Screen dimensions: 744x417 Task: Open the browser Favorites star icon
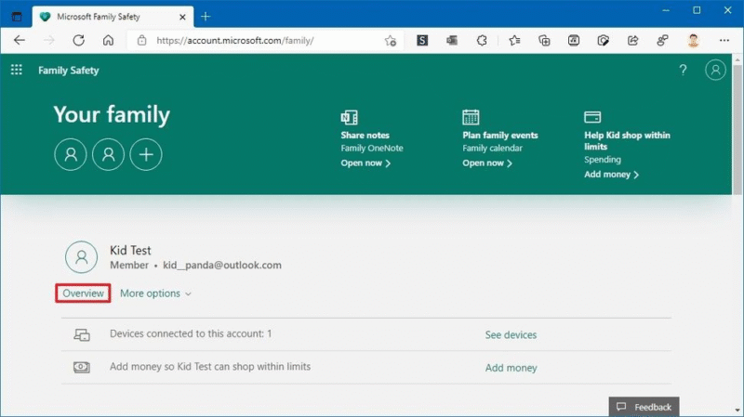[514, 41]
